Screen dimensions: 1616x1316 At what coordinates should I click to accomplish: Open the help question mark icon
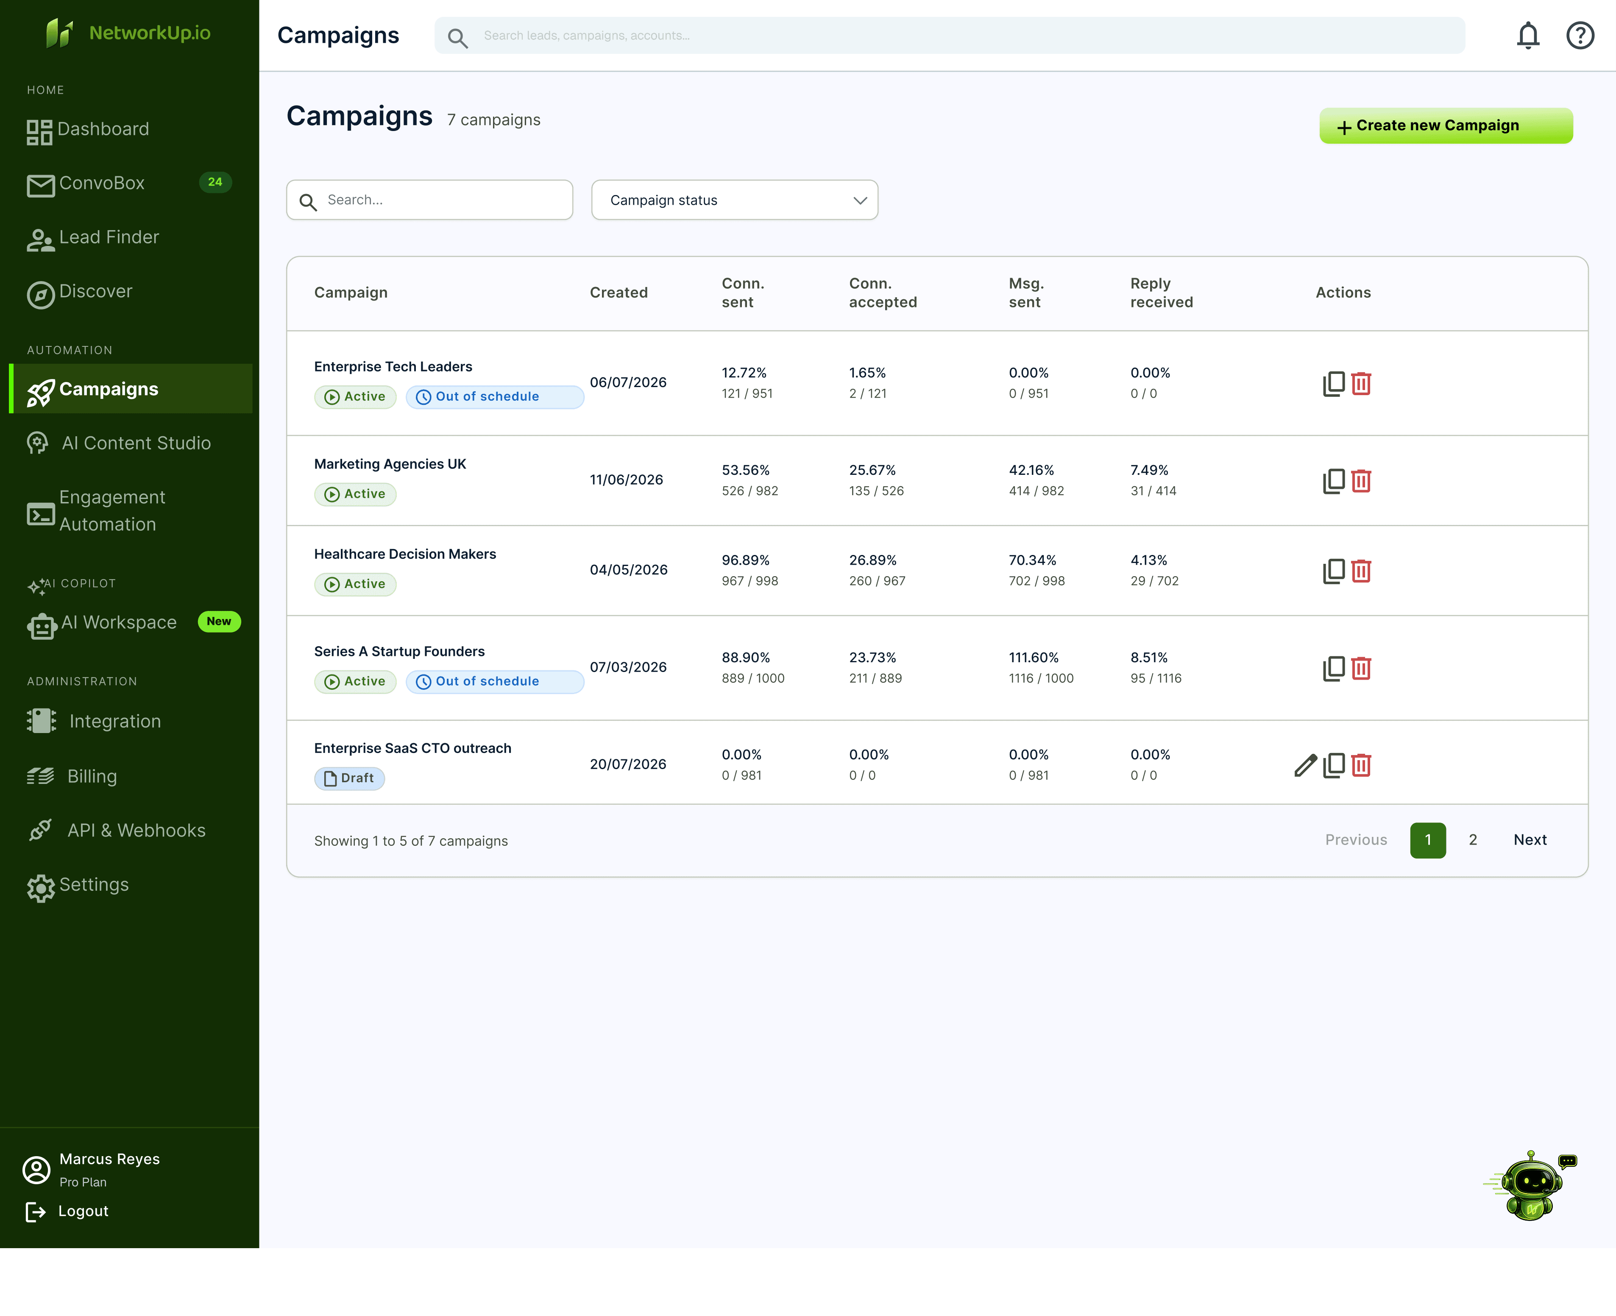(x=1580, y=35)
